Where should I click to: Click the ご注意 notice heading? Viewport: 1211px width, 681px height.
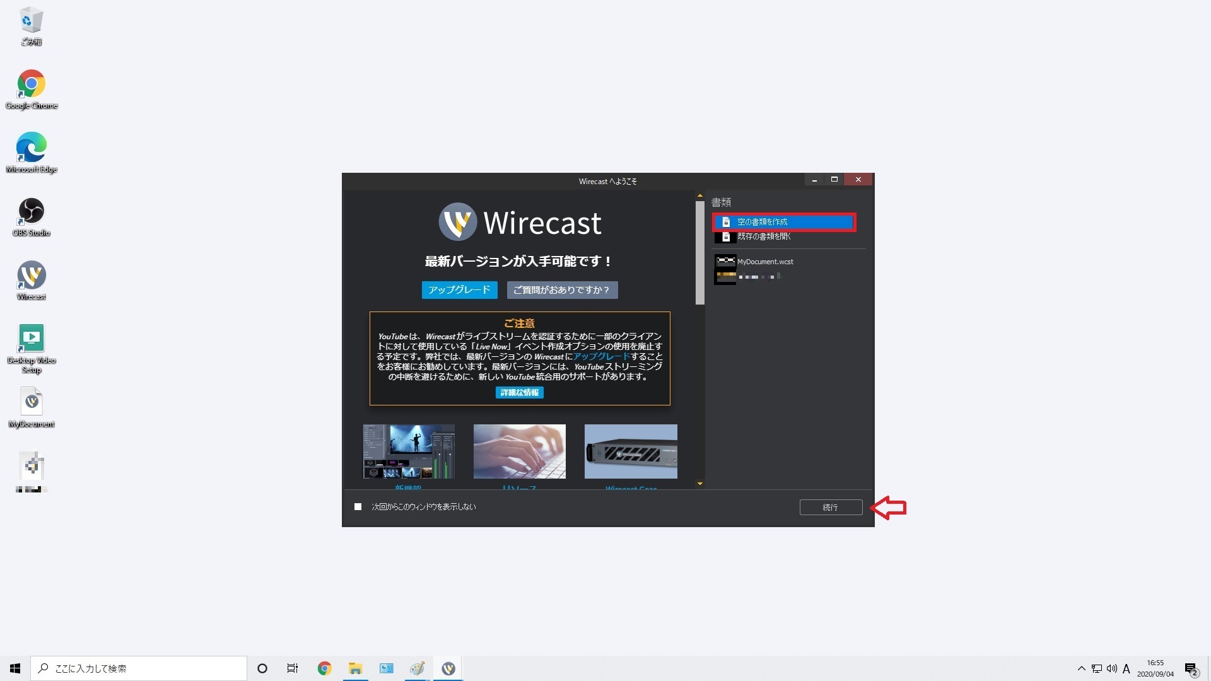(x=520, y=323)
